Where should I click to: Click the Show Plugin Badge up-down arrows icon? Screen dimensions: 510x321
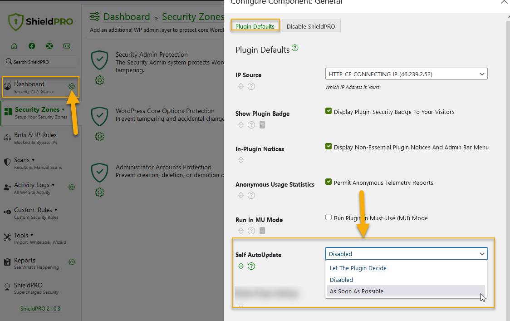[x=240, y=125]
